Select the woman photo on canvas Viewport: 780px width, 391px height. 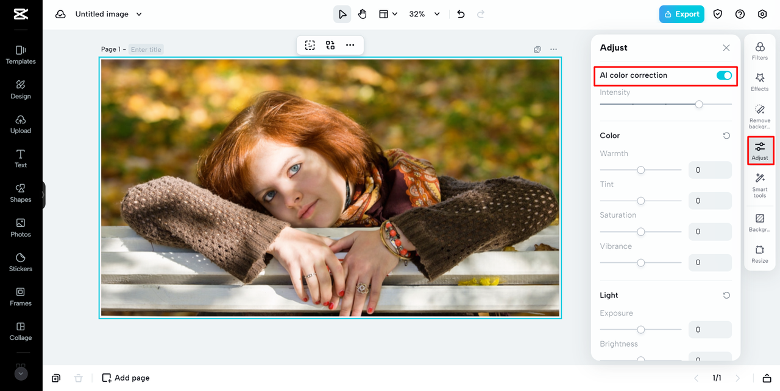pos(330,188)
